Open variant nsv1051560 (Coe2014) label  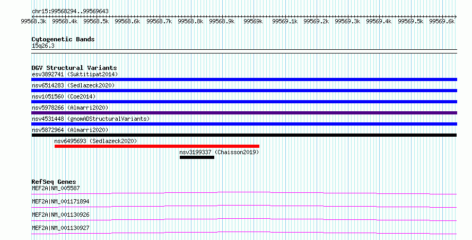coord(64,96)
